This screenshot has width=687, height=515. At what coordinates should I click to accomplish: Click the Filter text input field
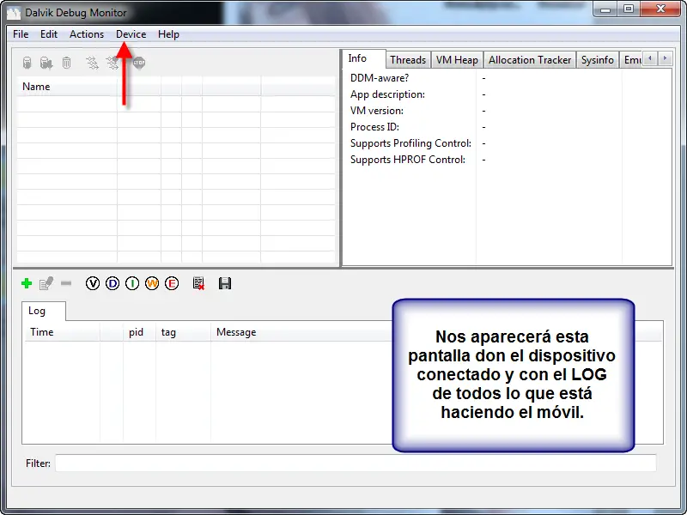[x=356, y=463]
